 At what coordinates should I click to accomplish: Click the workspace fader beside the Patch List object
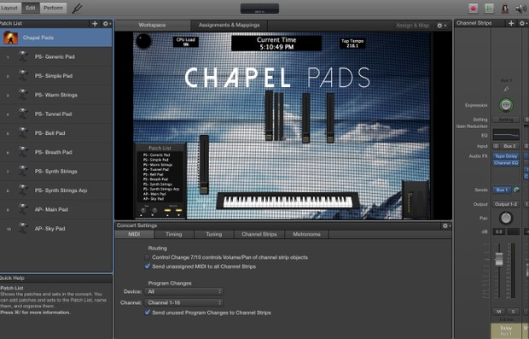point(204,165)
